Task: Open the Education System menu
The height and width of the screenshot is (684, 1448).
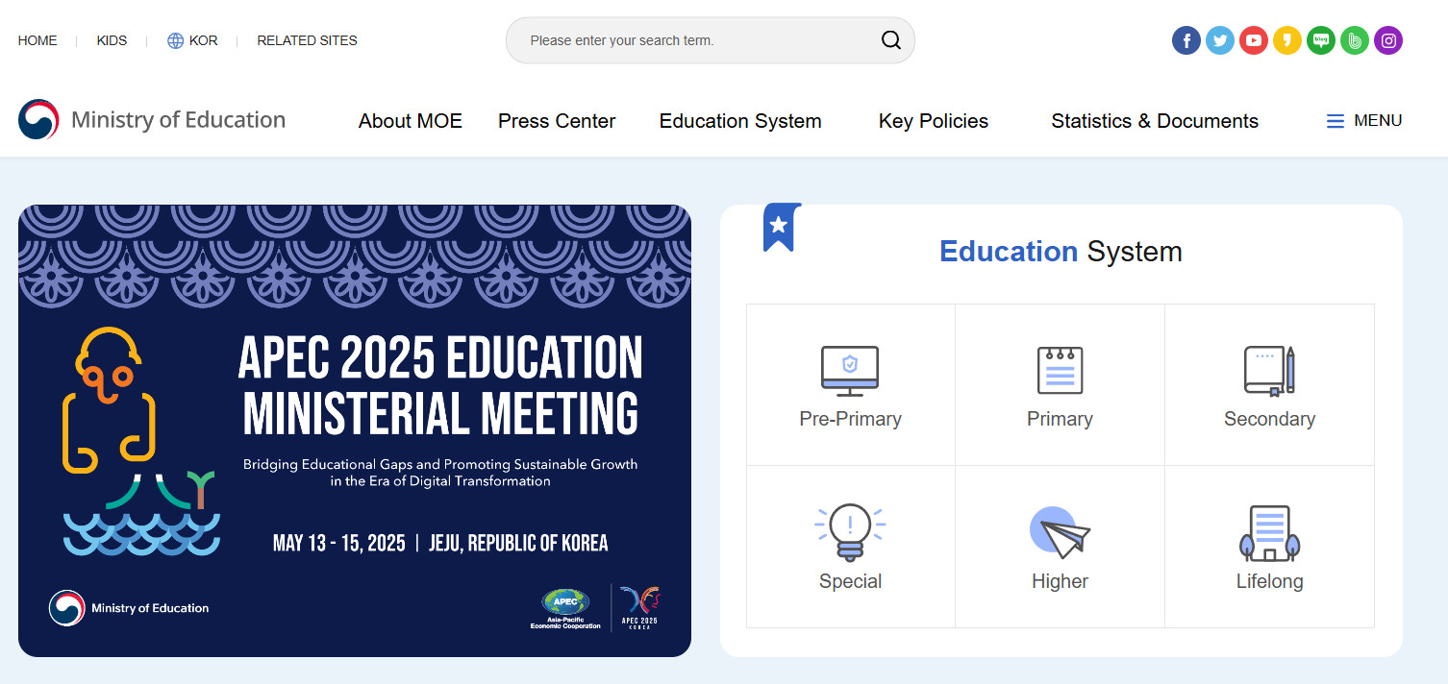Action: 740,121
